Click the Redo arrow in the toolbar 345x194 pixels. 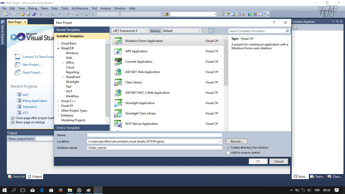click(69, 14)
